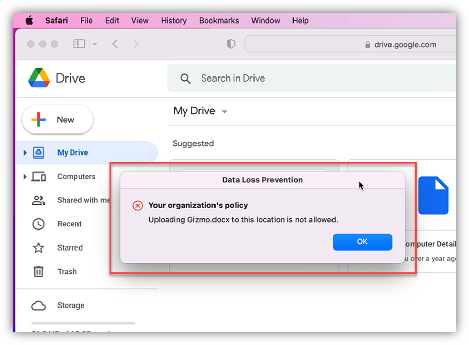Viewport: 469px width, 345px height.
Task: Click the Shared with me people icon
Action: click(x=38, y=200)
